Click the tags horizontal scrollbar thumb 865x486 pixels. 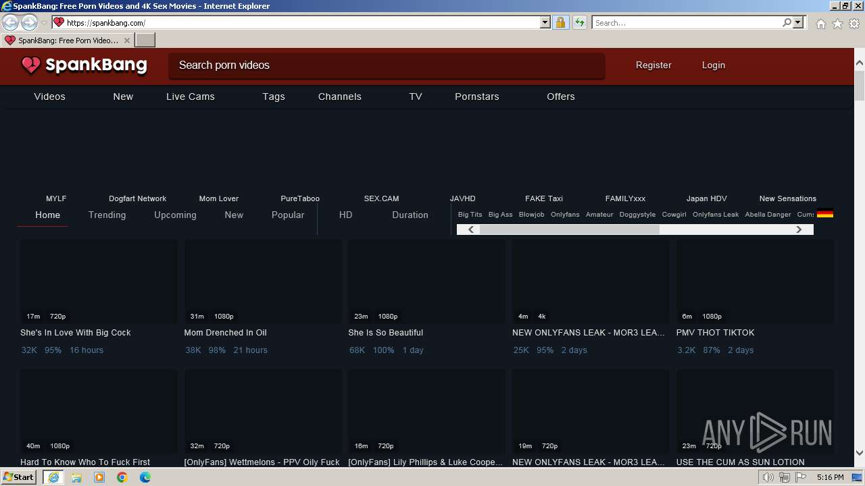(569, 230)
